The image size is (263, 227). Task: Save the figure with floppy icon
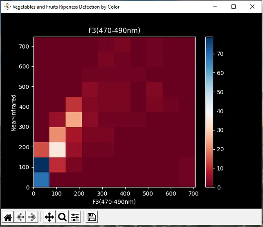[92, 217]
